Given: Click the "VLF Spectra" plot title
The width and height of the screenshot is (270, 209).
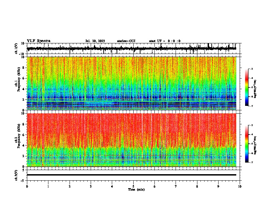Looking at the screenshot, I should click(x=39, y=41).
